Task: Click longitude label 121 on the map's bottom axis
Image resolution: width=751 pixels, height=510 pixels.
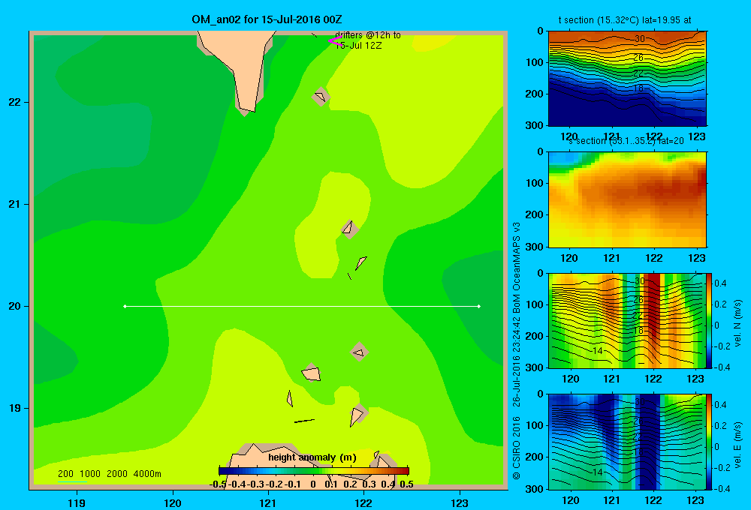Action: 268,502
